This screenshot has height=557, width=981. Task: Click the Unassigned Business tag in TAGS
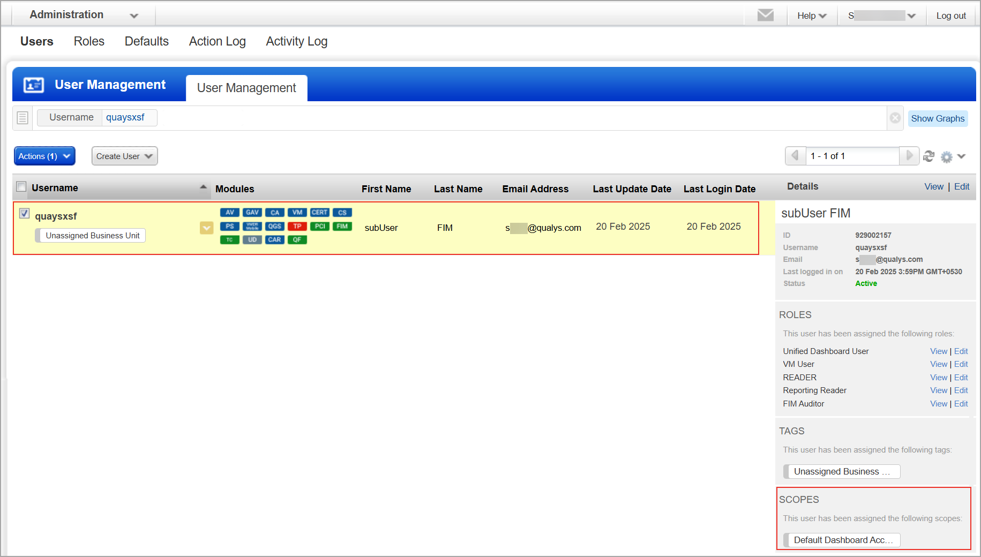click(842, 471)
